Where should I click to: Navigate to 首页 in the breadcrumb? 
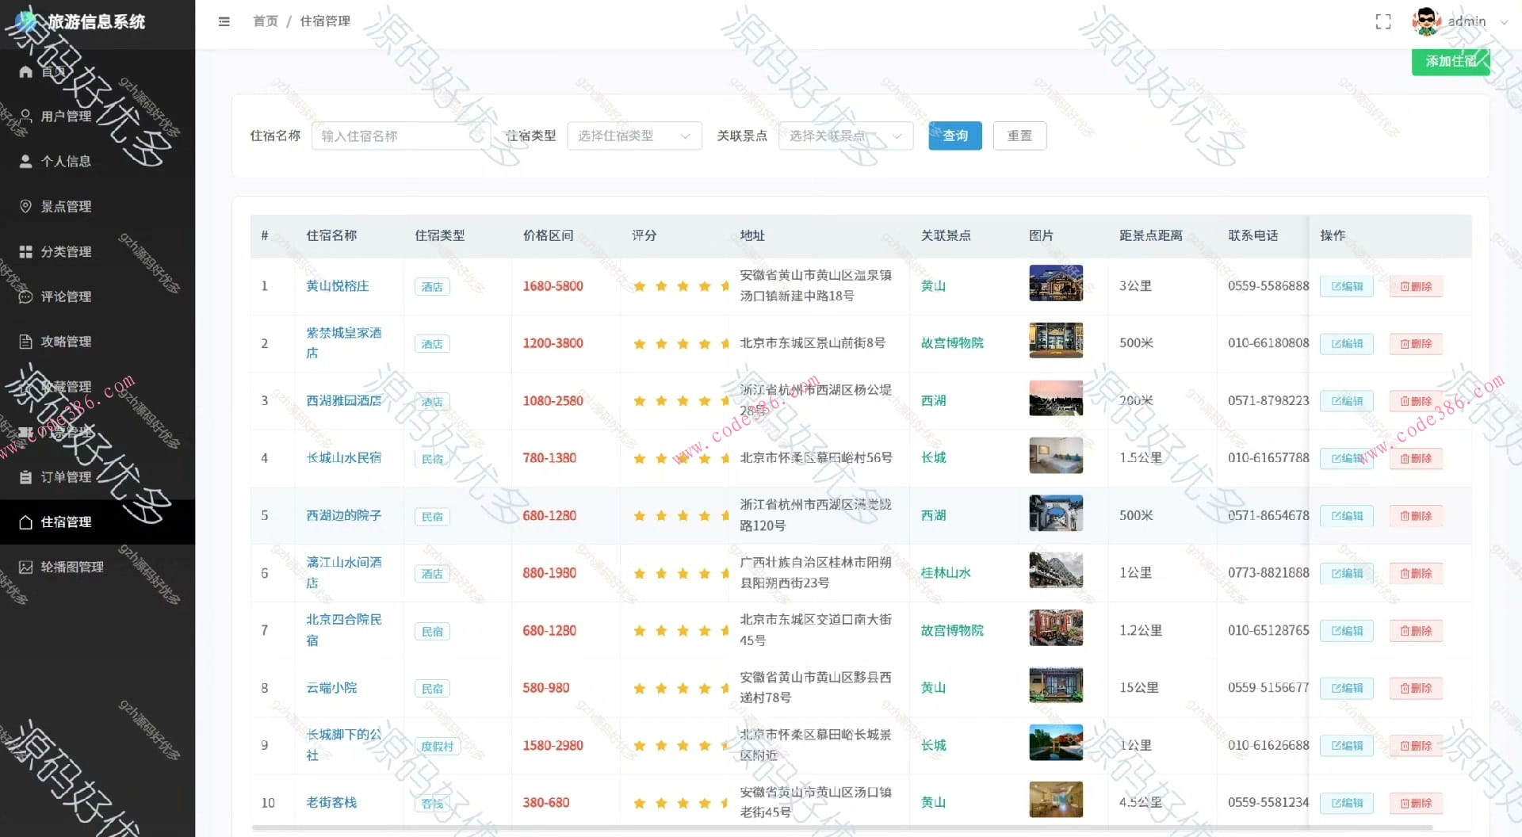(265, 21)
